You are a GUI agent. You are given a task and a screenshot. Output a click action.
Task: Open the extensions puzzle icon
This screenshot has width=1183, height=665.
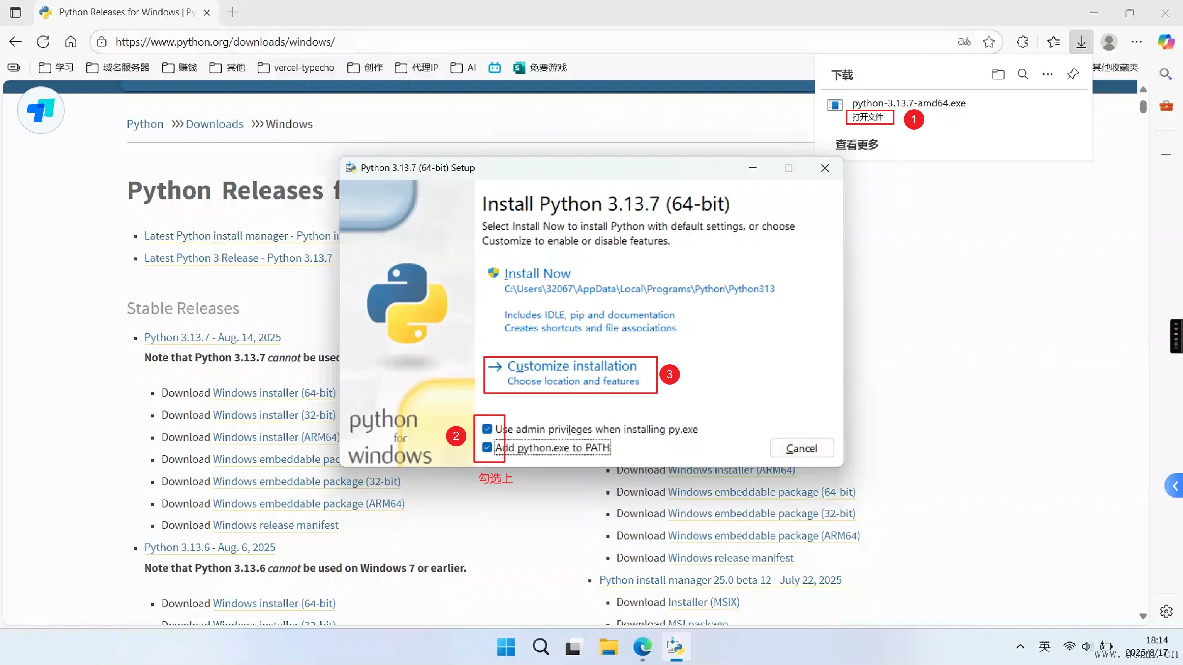1022,42
